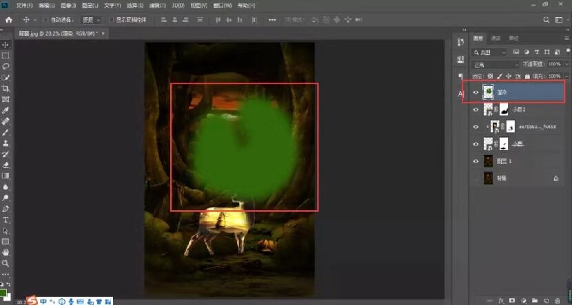Create a new group folder icon
Image resolution: width=572 pixels, height=305 pixels.
534,301
